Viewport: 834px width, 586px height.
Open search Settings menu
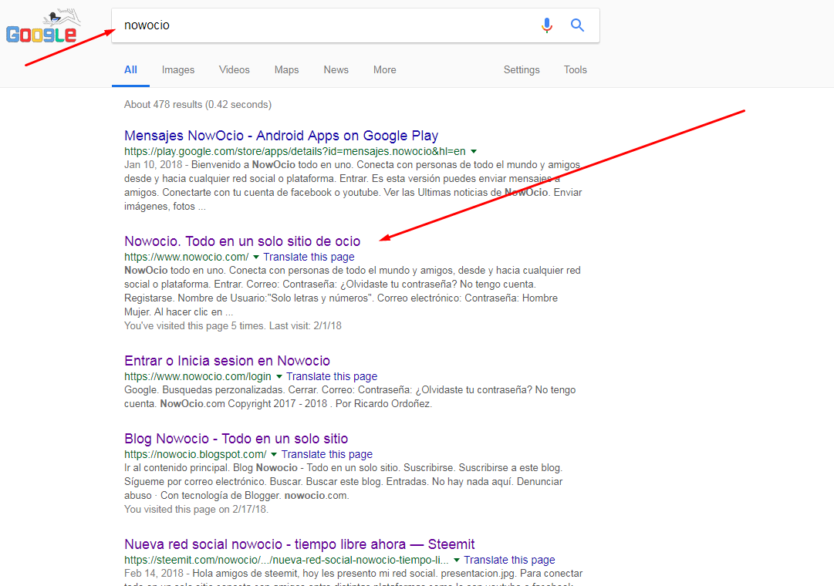tap(522, 69)
